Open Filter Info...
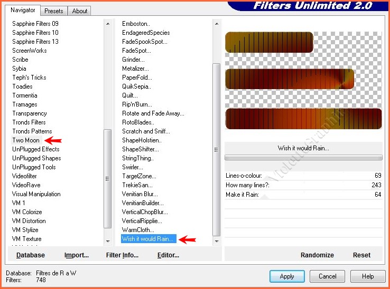Viewport: 390px width, 289px height. [122, 255]
